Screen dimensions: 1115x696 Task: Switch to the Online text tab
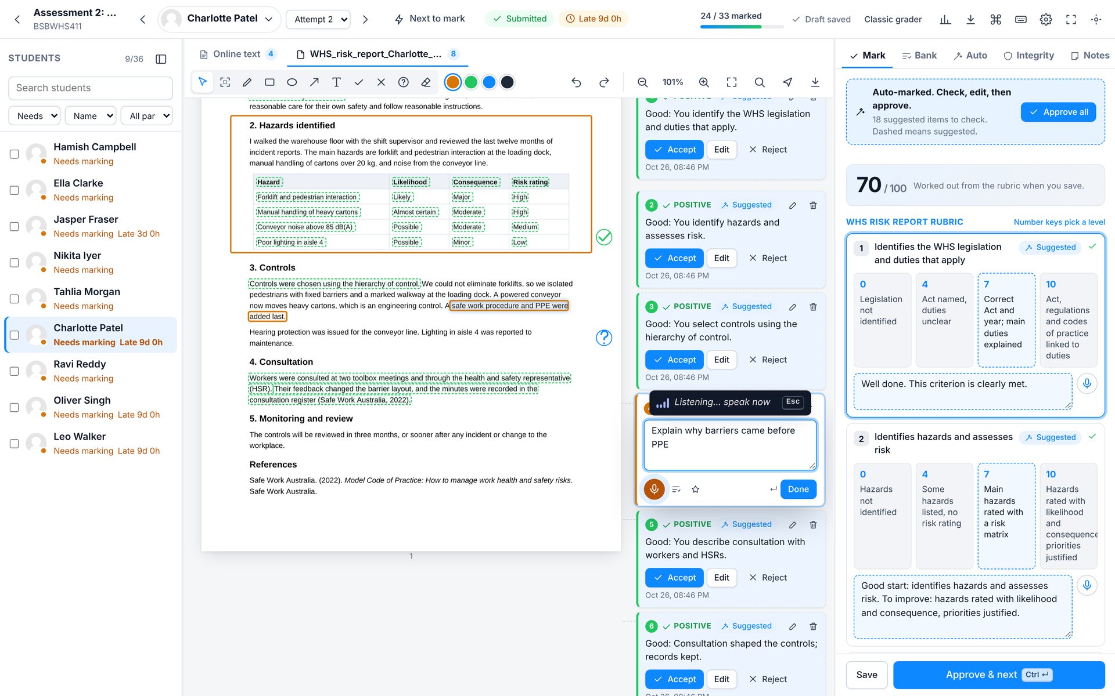pos(238,54)
